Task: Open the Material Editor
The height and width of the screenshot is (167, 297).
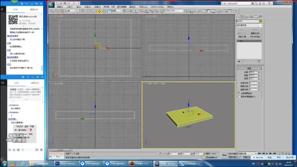Action: [x=219, y=11]
